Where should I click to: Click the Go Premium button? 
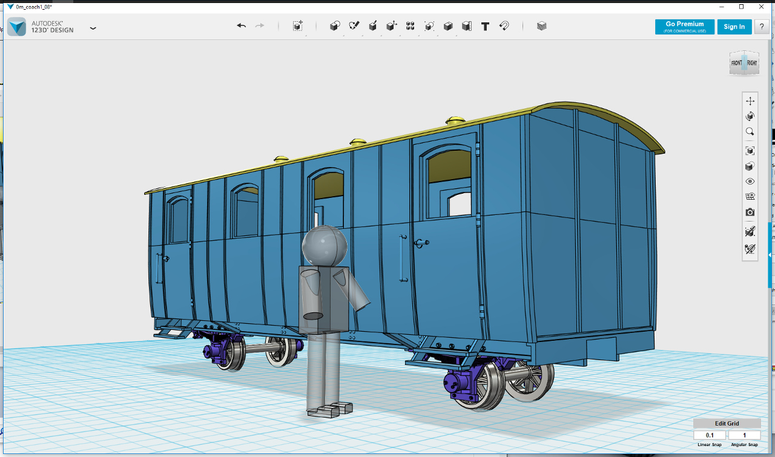[685, 27]
